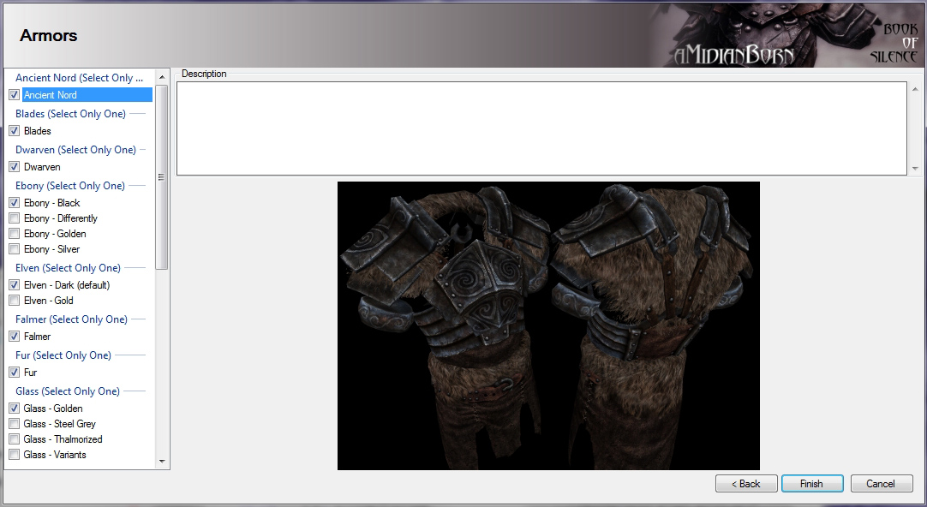Click Description box scroll up arrow
The width and height of the screenshot is (927, 507).
click(915, 89)
